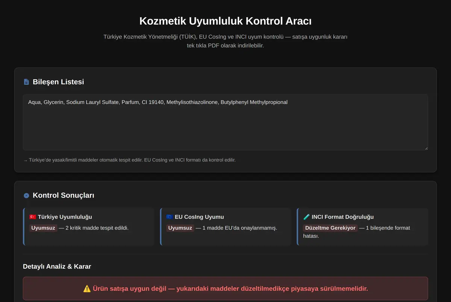Click the Turkish flag icon

[x=33, y=217]
